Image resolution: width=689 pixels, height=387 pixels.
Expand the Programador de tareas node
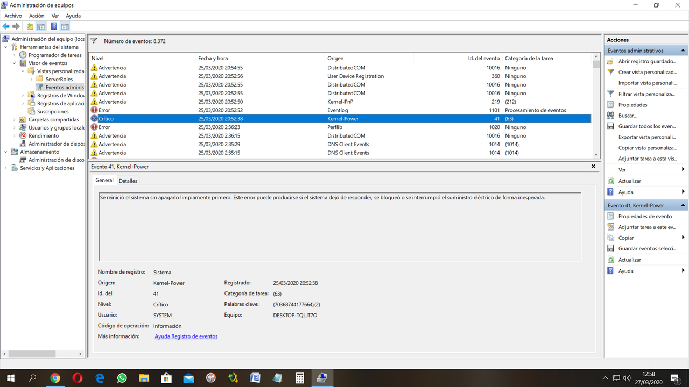click(15, 55)
